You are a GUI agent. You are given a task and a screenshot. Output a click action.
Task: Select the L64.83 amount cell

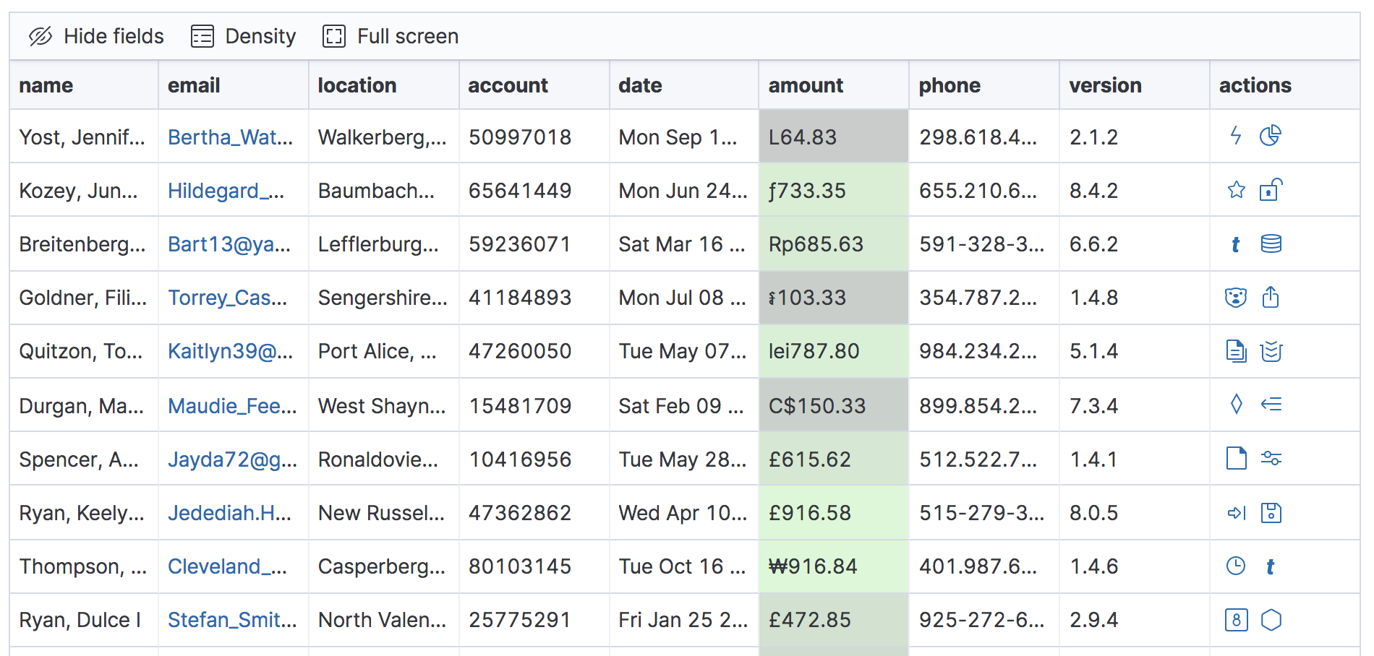pyautogui.click(x=834, y=137)
